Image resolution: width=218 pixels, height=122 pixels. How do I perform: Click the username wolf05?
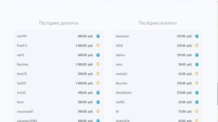pos(120,102)
